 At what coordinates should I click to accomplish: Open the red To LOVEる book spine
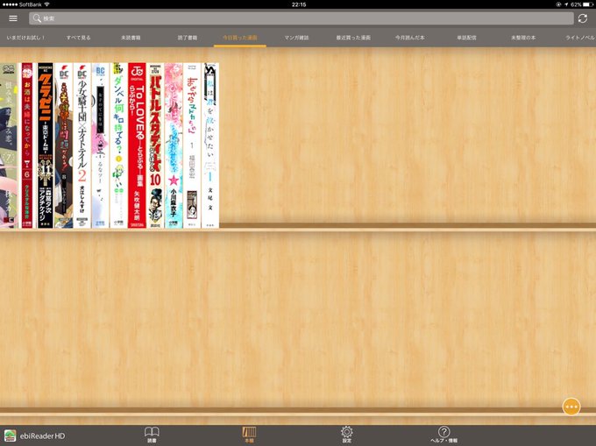[x=137, y=145]
